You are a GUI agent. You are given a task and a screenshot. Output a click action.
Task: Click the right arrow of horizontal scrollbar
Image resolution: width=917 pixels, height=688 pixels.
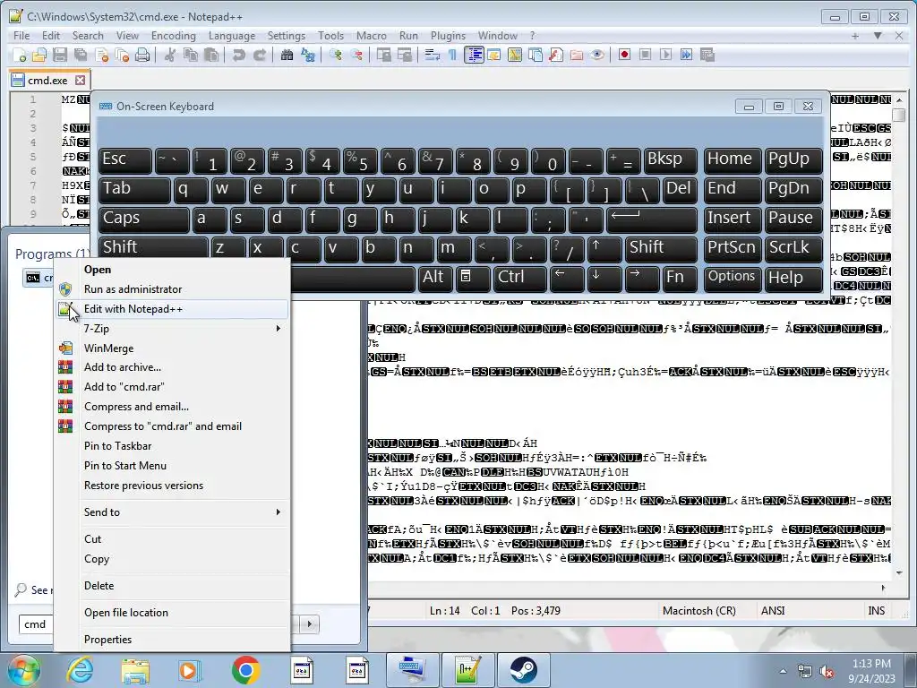tap(883, 588)
